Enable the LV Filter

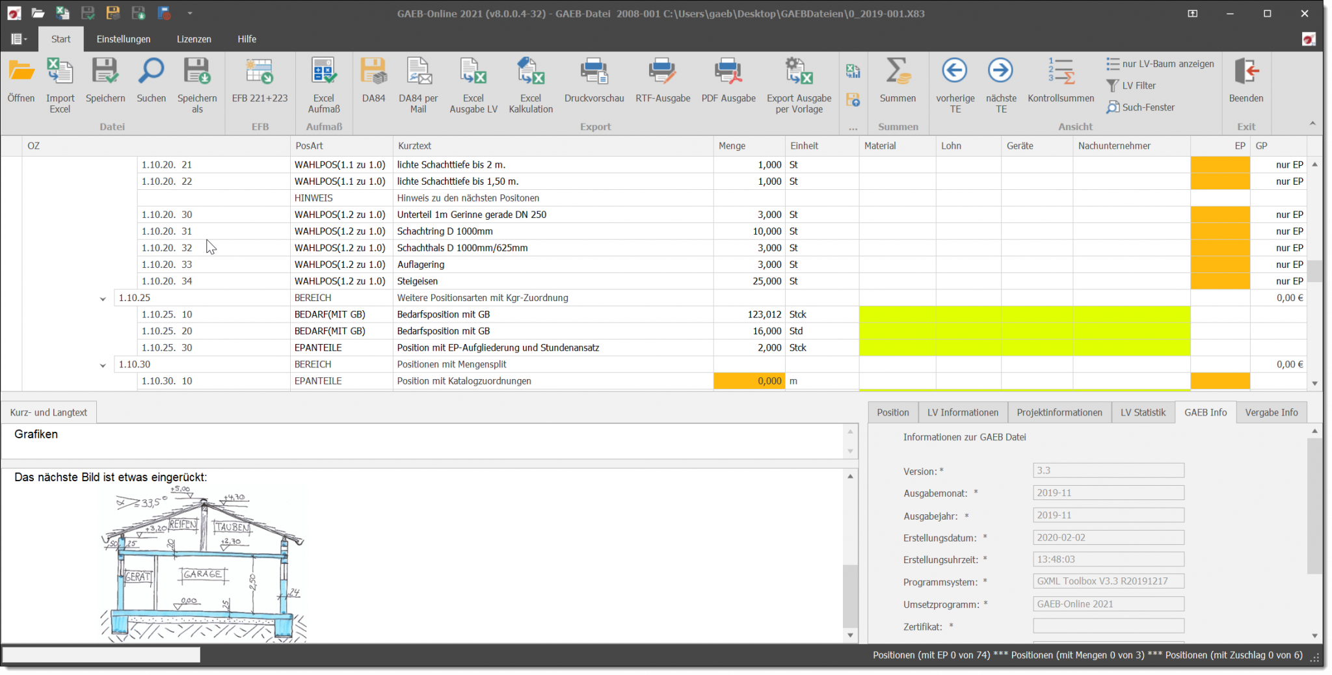click(1136, 85)
